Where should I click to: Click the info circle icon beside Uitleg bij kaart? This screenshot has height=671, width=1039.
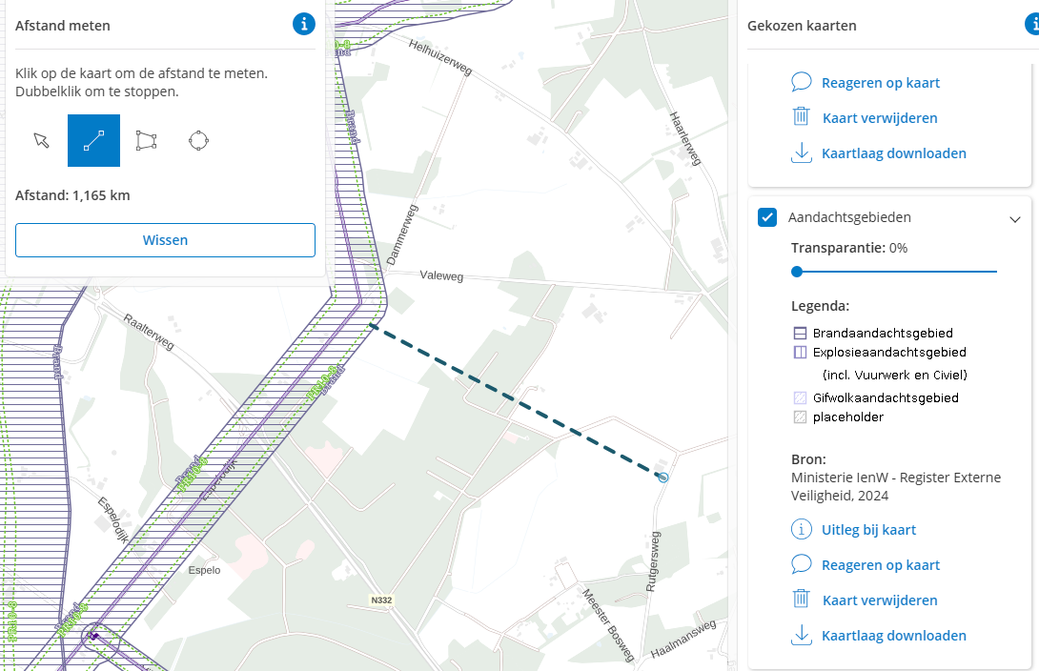801,529
